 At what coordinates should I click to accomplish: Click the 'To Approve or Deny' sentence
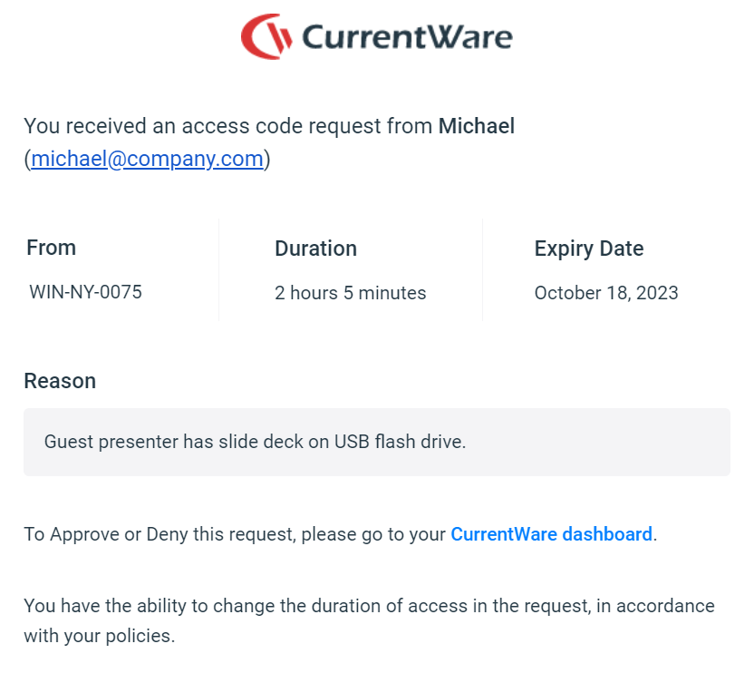point(236,534)
